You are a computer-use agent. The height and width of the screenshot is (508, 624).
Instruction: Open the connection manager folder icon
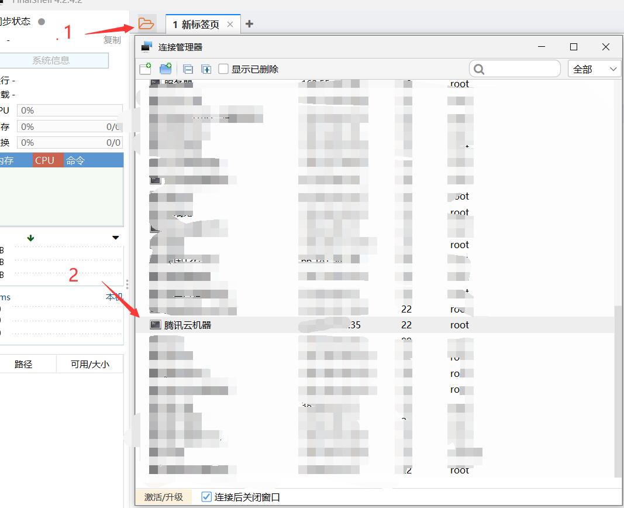146,24
